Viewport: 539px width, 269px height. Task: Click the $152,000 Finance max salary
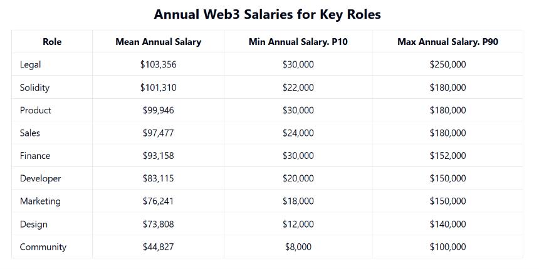(x=447, y=156)
